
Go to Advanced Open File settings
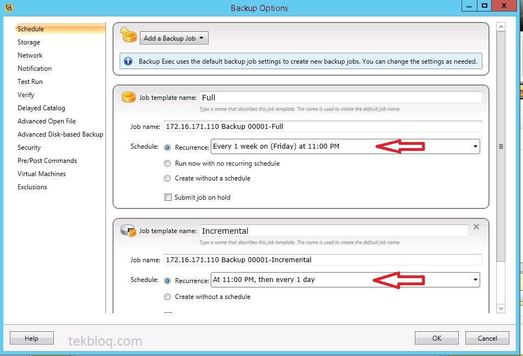pyautogui.click(x=47, y=121)
